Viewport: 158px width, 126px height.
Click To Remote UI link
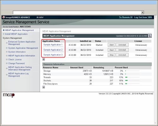click(x=126, y=17)
